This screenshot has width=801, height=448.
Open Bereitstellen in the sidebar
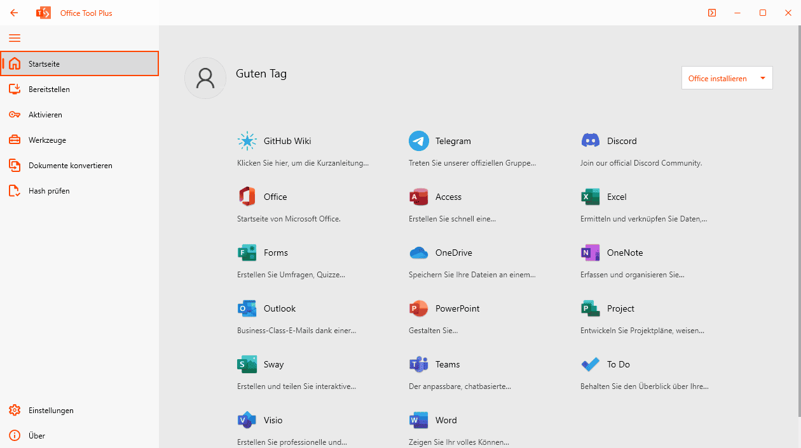tap(79, 89)
